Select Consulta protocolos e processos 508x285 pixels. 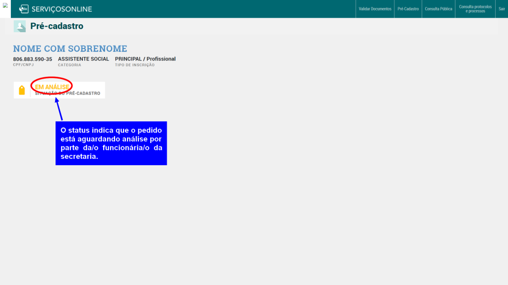tap(475, 9)
